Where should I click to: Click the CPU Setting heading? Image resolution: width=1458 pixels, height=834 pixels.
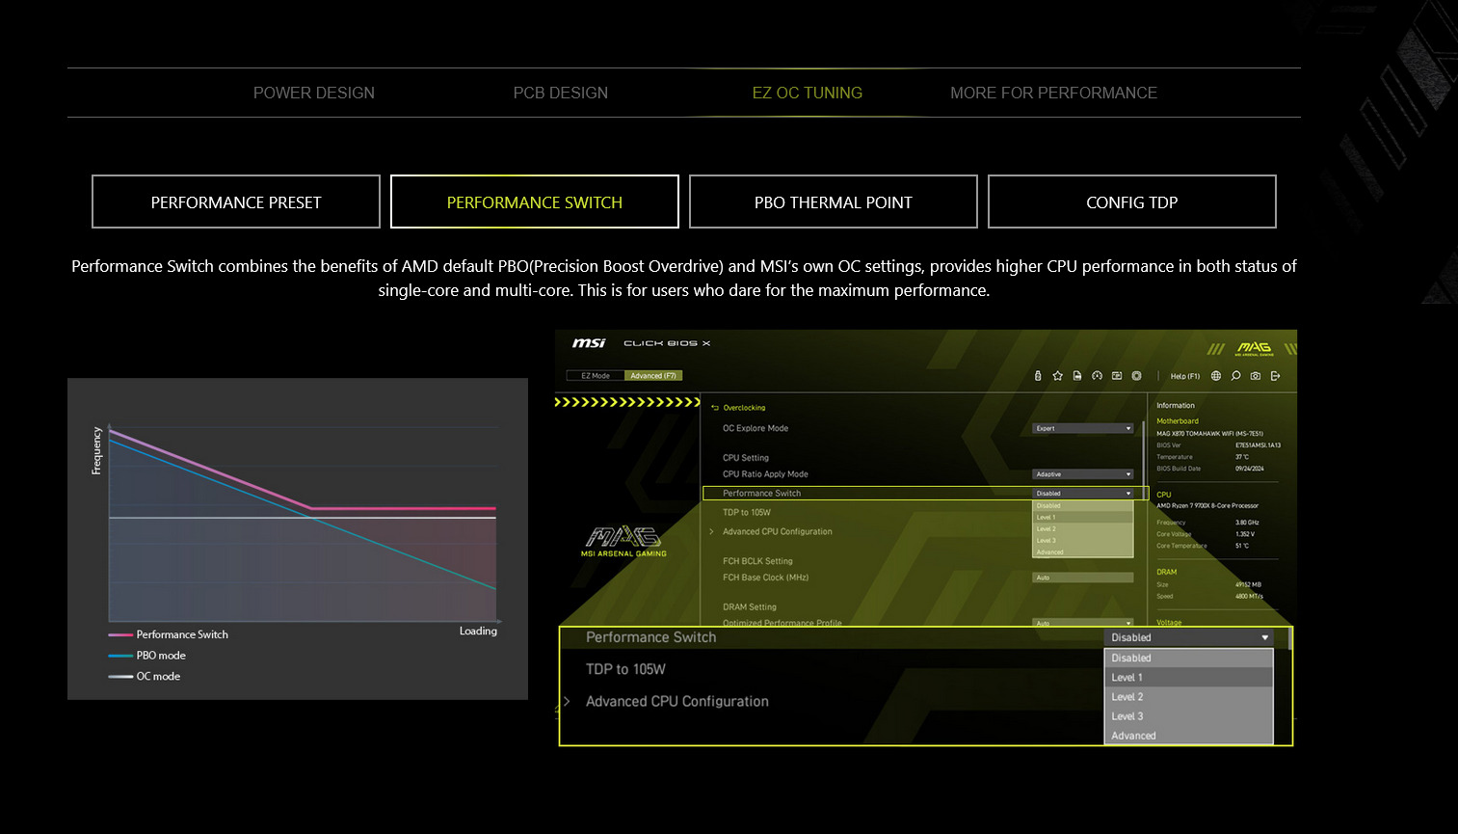click(x=746, y=458)
